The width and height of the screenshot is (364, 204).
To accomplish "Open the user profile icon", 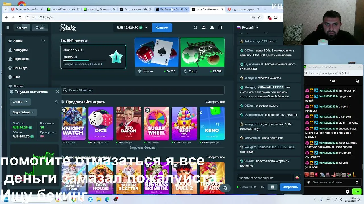I will (204, 27).
